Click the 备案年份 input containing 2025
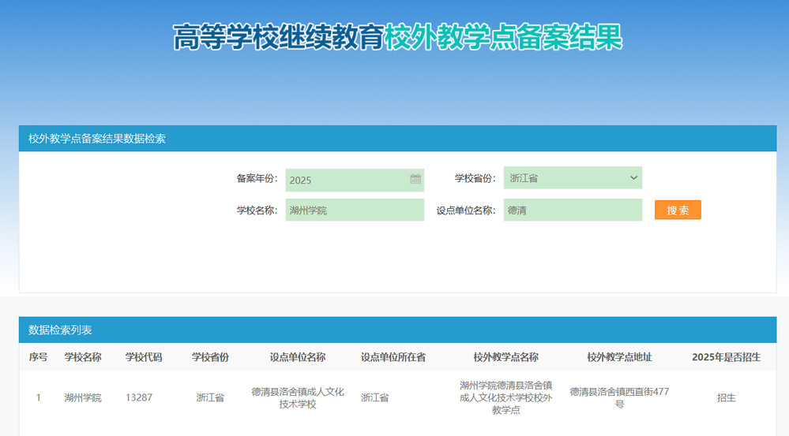 pyautogui.click(x=348, y=180)
